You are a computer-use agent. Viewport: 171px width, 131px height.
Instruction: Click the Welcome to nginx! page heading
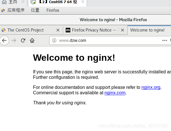[74, 58]
